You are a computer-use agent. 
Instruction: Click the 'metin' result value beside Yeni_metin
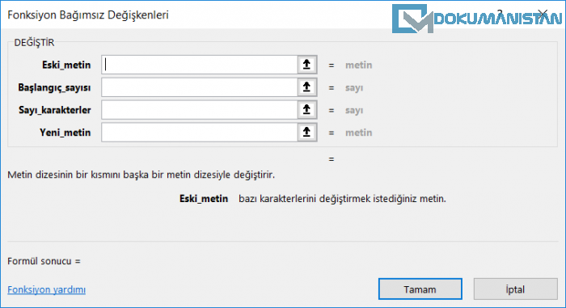coord(358,133)
